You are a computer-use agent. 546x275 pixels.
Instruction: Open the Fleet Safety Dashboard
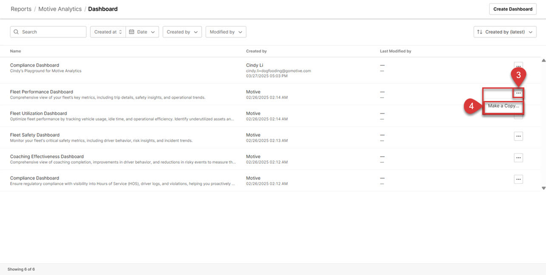point(35,135)
